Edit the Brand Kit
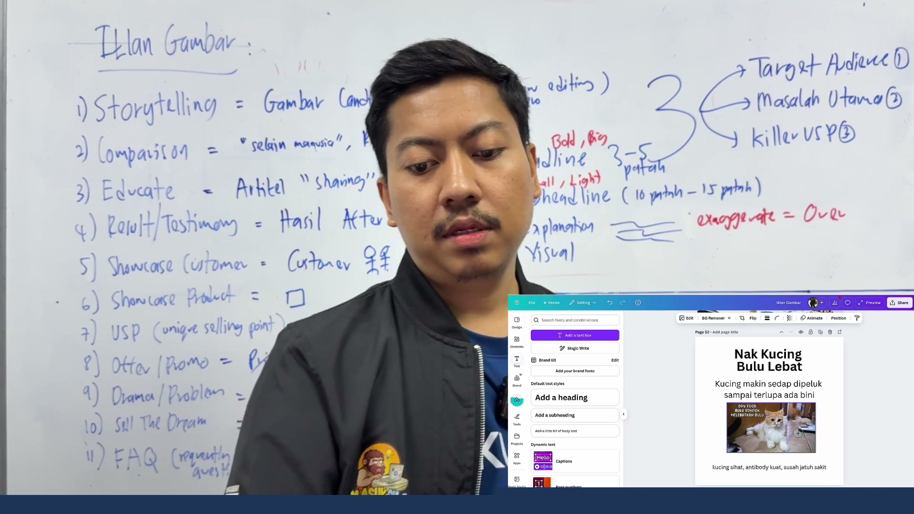The height and width of the screenshot is (514, 914). pyautogui.click(x=615, y=360)
